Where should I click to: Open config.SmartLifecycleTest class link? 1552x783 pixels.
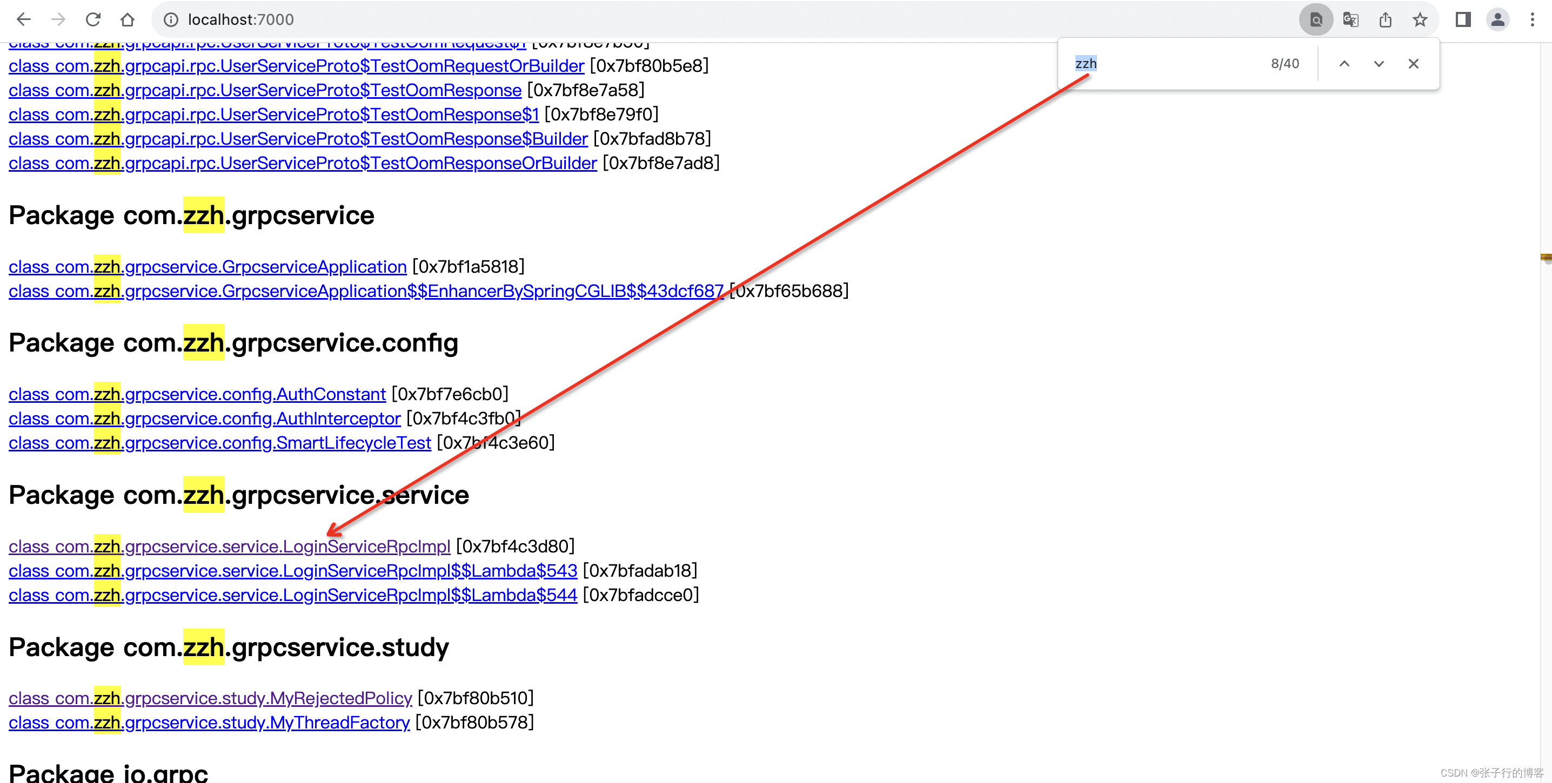220,443
